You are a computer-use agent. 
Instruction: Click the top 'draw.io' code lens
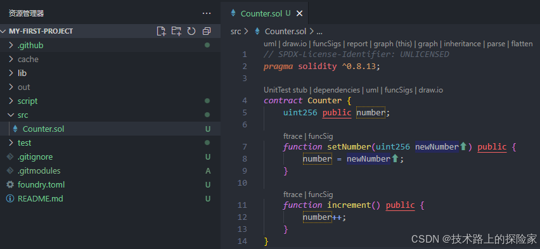[x=295, y=44]
